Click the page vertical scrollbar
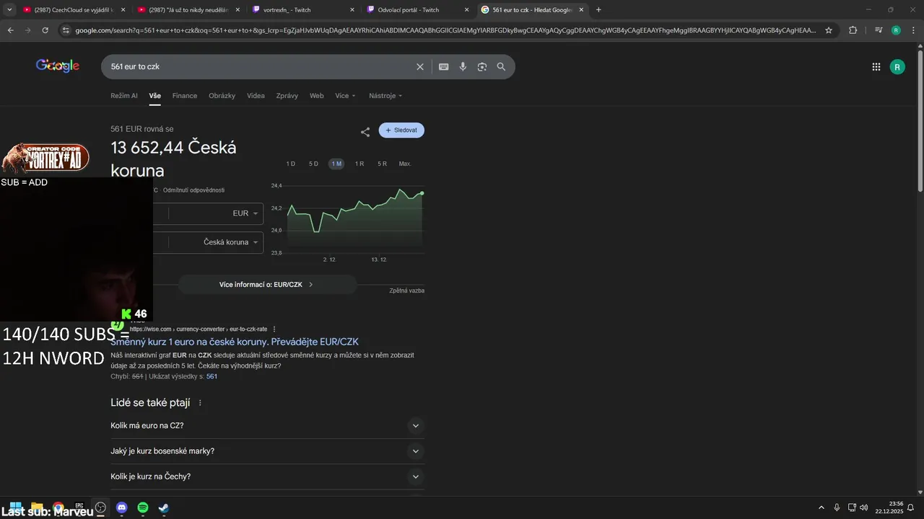Viewport: 924px width, 519px height. point(920,121)
